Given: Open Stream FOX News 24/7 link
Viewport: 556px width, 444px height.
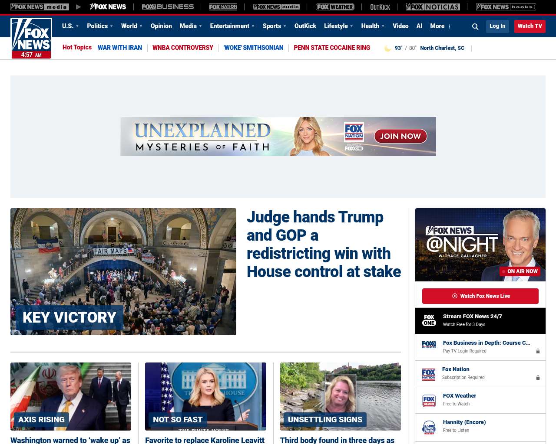Looking at the screenshot, I should 473,317.
